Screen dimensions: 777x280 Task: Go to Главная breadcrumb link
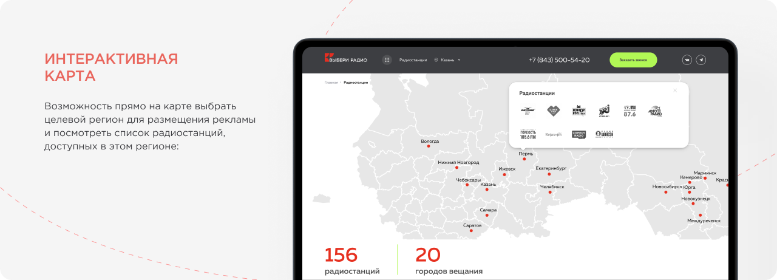point(331,82)
